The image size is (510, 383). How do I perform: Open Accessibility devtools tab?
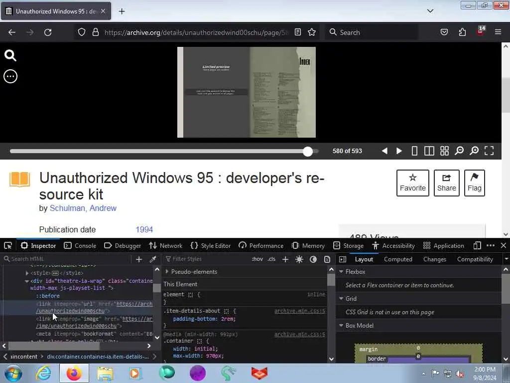point(393,246)
